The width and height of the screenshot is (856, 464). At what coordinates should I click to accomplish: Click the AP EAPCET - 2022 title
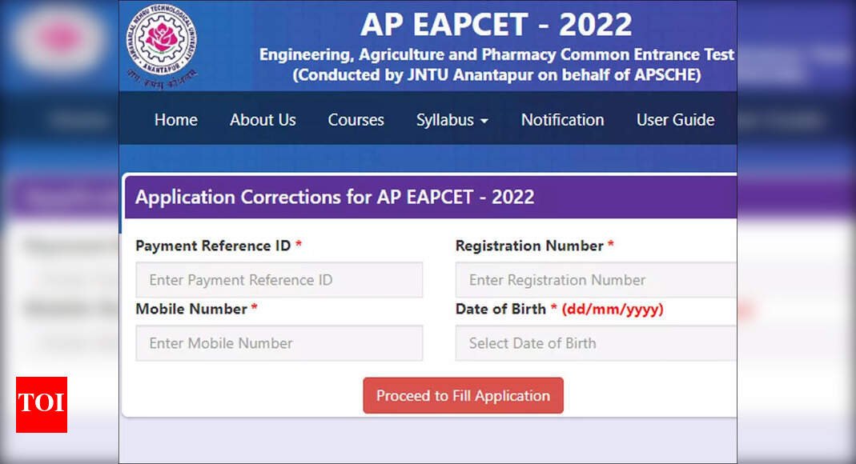496,25
